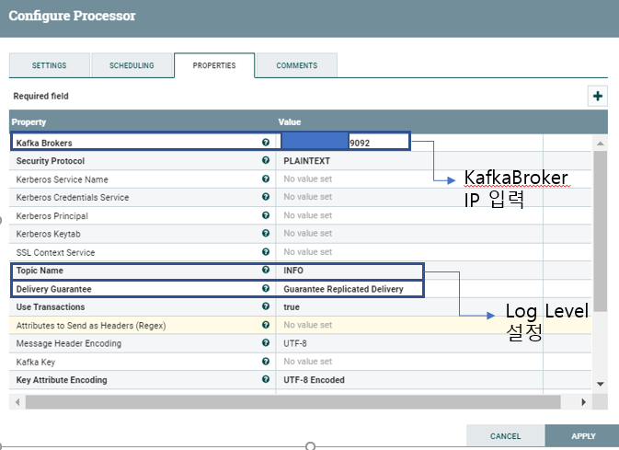Click the horizontal scrollbar thumb

(x=292, y=402)
